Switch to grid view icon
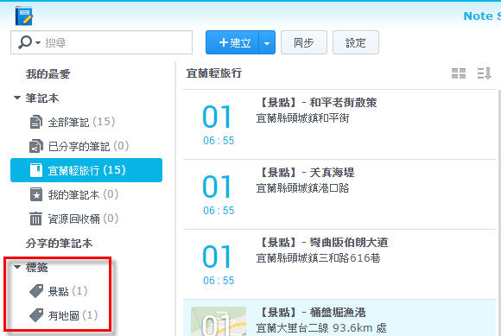Image resolution: width=501 pixels, height=336 pixels. (459, 73)
